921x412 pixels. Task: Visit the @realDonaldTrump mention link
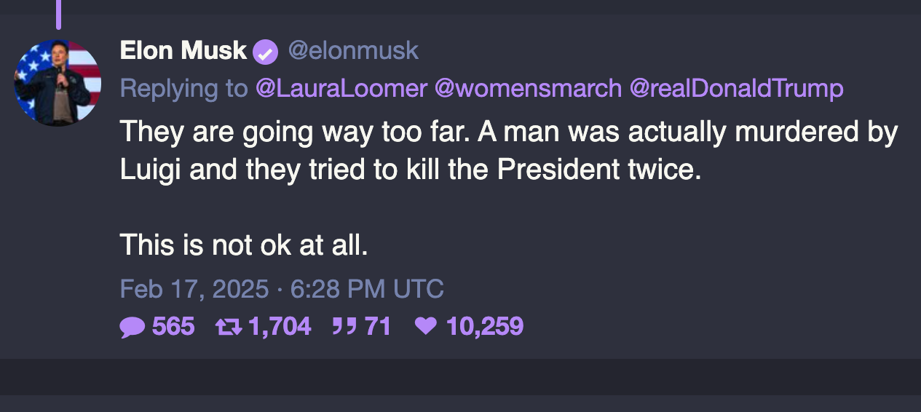tap(736, 89)
